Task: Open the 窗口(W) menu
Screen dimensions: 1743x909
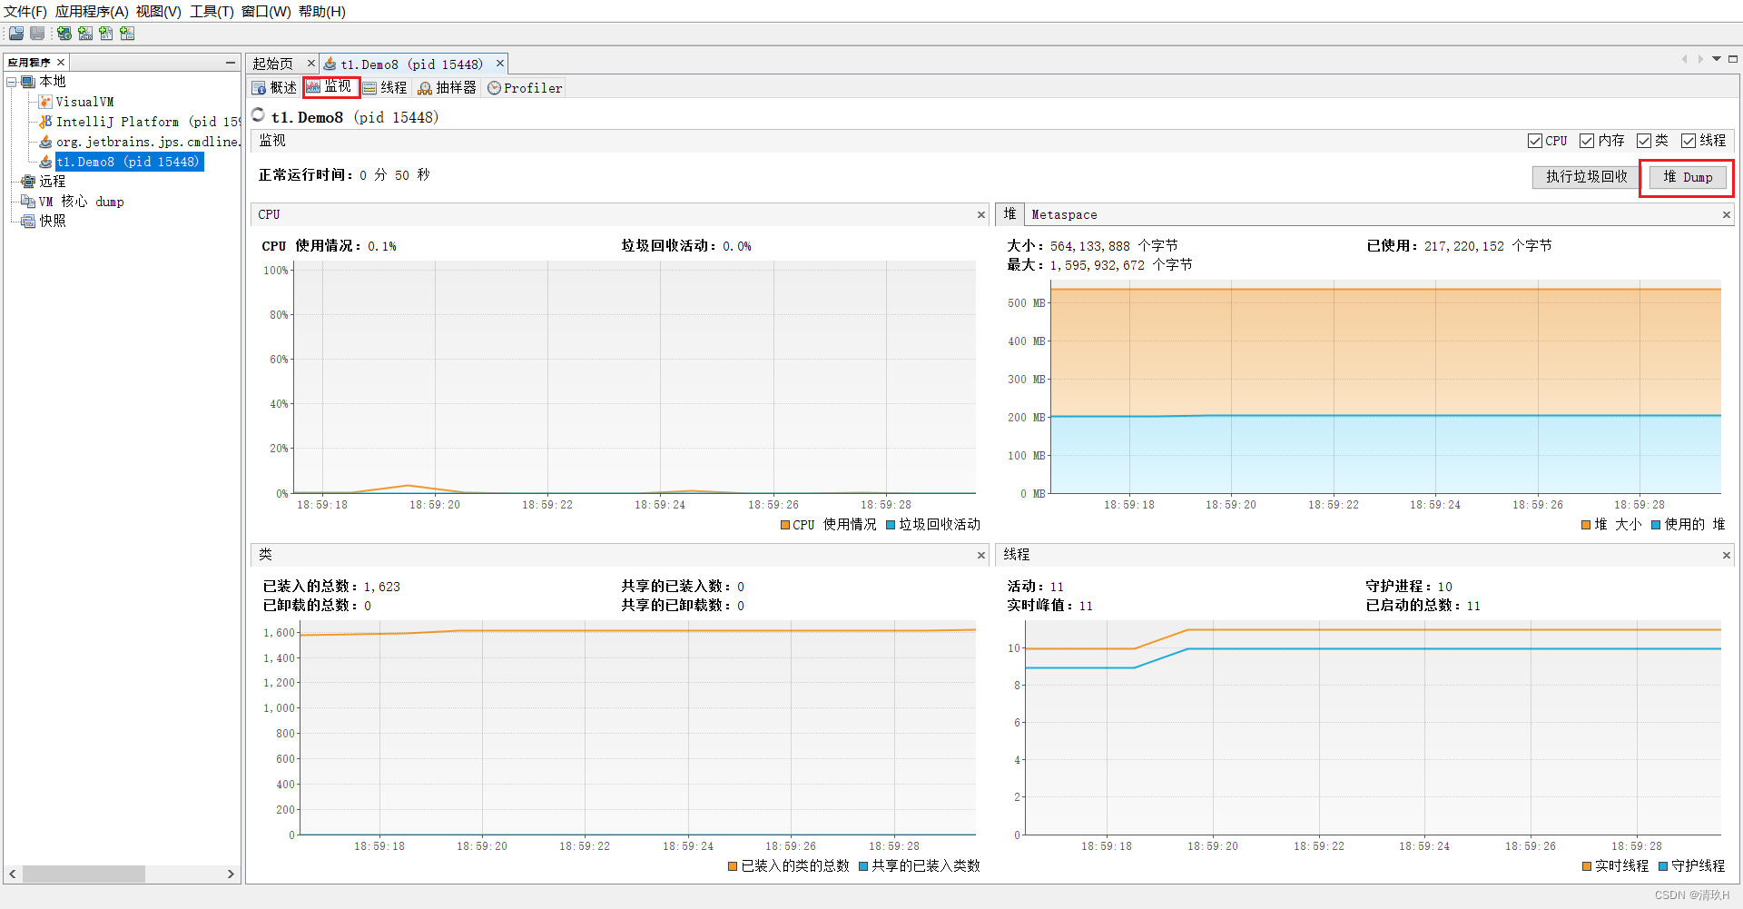Action: (x=266, y=12)
